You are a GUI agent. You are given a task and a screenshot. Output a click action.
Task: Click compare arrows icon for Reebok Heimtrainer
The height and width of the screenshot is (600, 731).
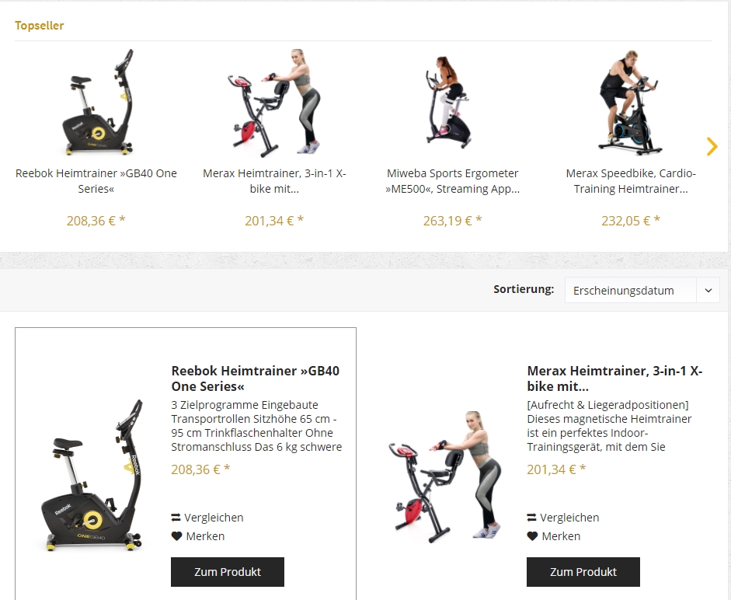(176, 518)
